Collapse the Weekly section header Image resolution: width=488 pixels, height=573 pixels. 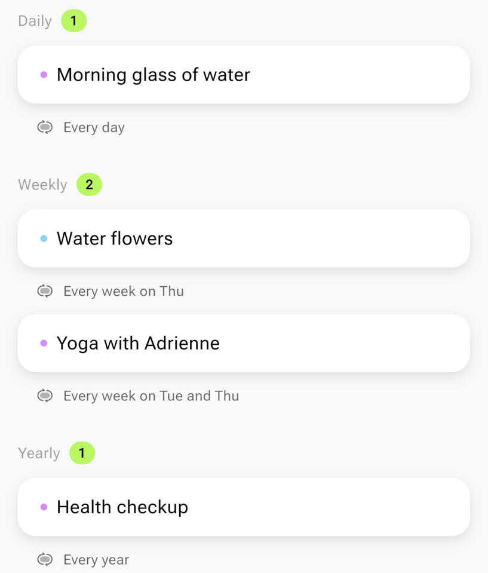point(42,185)
